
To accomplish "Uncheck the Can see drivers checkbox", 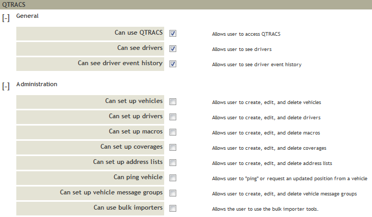I will 173,48.
